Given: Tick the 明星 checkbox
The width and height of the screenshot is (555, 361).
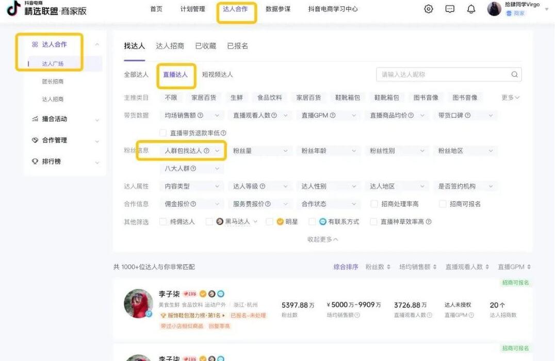Looking at the screenshot, I should coord(269,221).
